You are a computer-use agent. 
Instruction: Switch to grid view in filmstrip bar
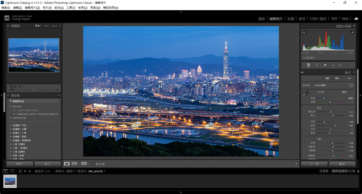(20, 171)
